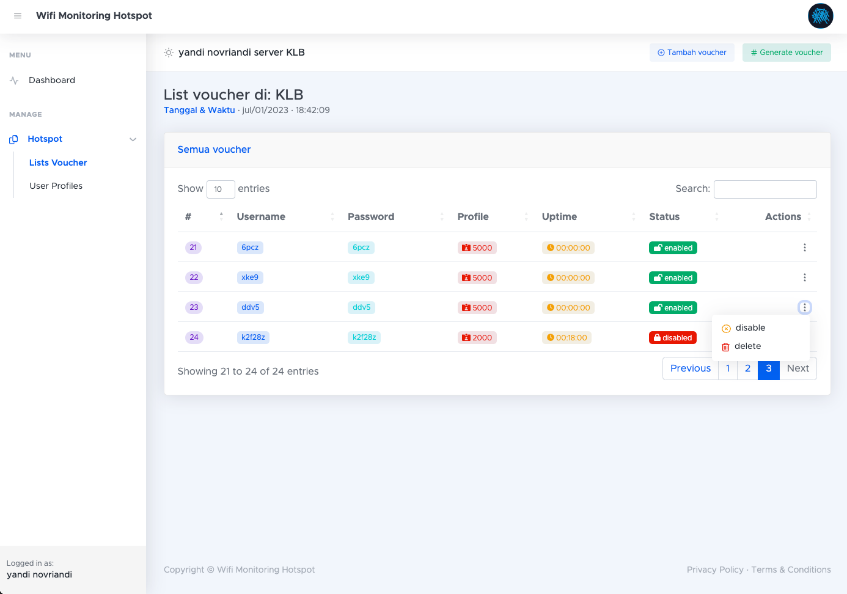Toggle the disabled status badge for k2f28z
The width and height of the screenshot is (847, 594).
tap(672, 338)
